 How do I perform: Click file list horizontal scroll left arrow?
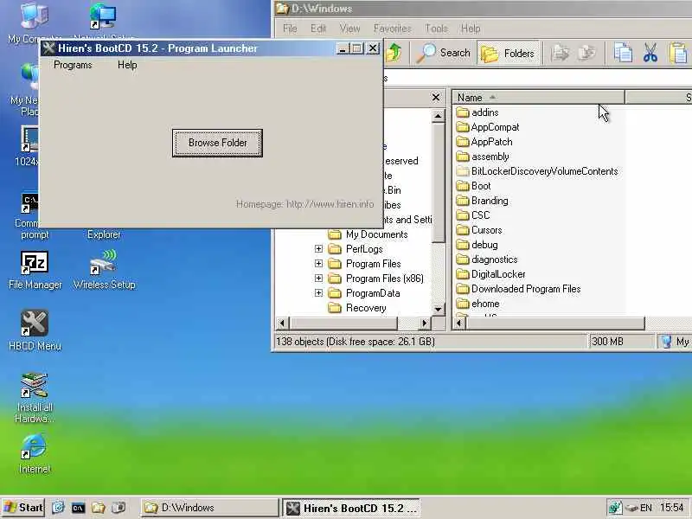pos(459,324)
